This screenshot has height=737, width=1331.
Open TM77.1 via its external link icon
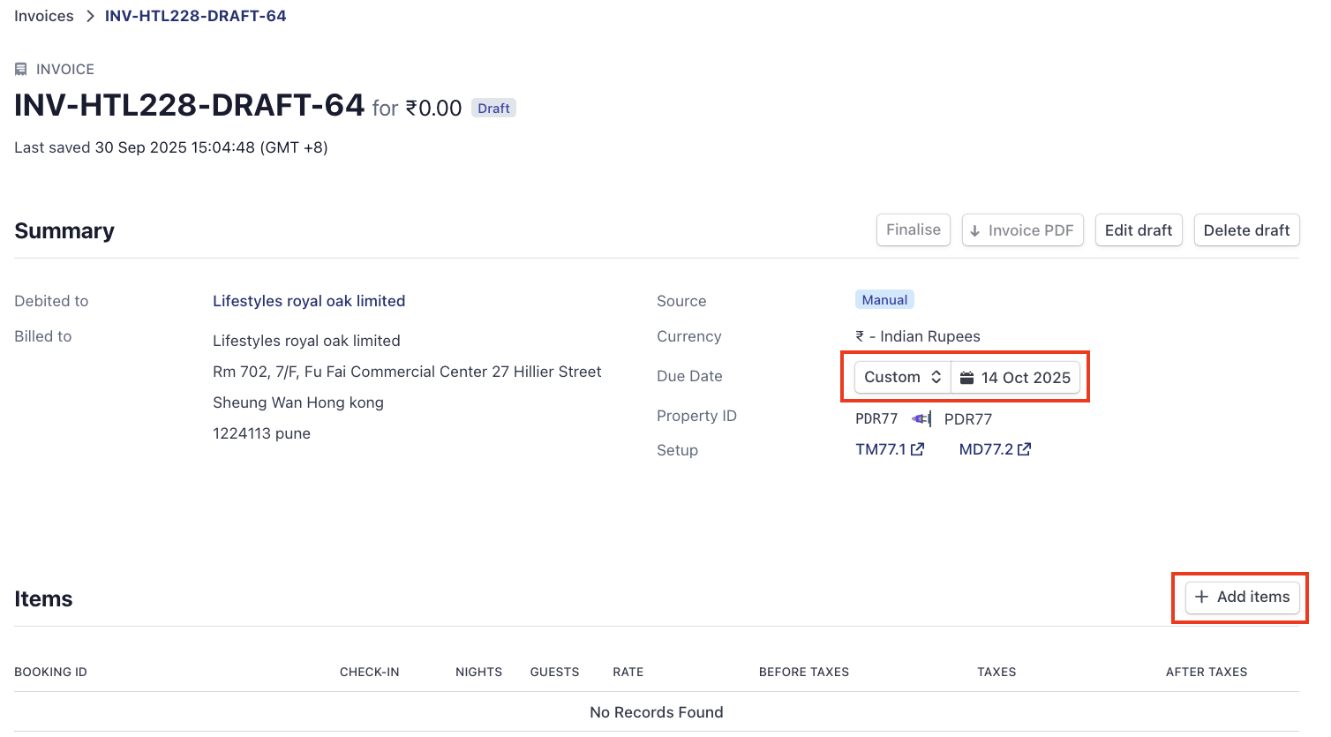[918, 449]
